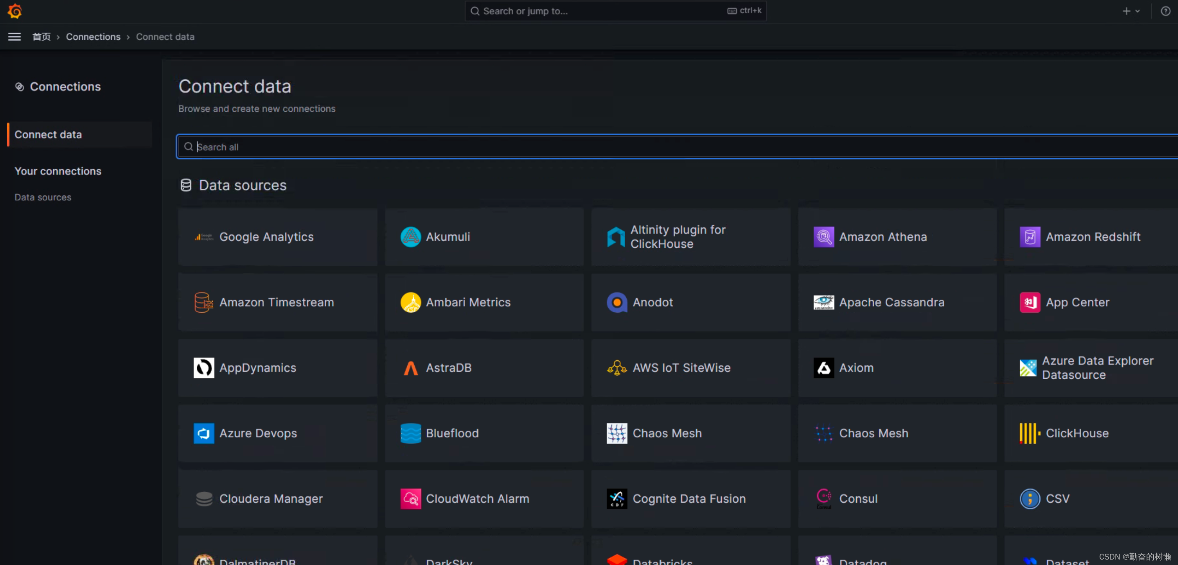Open Data sources sidebar item
This screenshot has height=565, width=1178.
pyautogui.click(x=43, y=197)
